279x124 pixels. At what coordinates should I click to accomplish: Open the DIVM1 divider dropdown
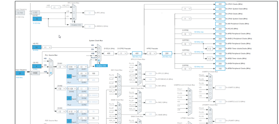61,67
